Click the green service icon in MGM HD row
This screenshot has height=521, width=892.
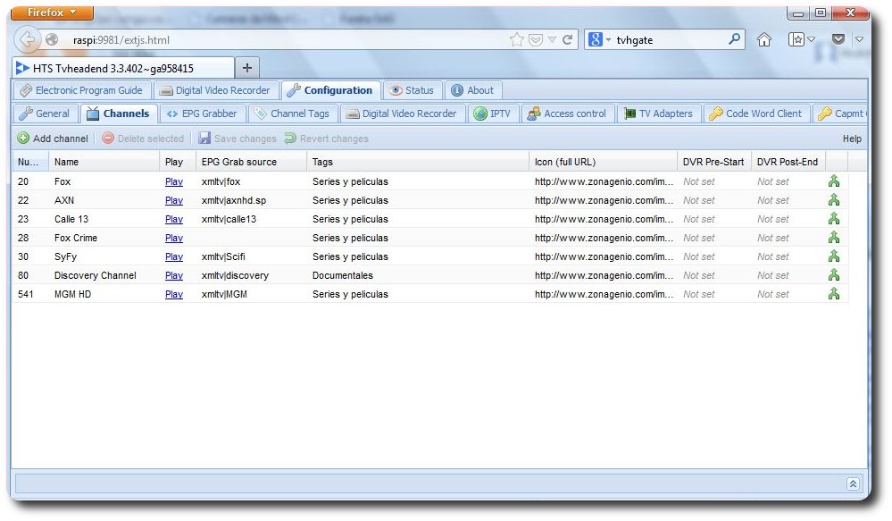coord(833,294)
